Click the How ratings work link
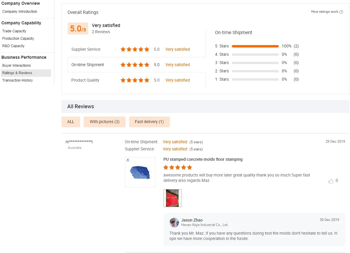 pyautogui.click(x=324, y=12)
